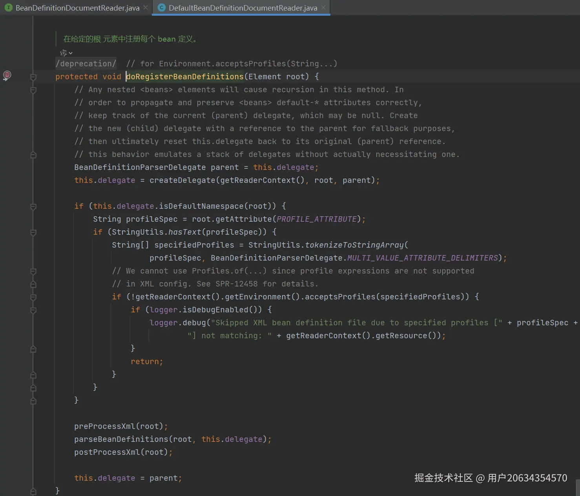Click acceptsProfiles call in the if condition

pos(340,297)
